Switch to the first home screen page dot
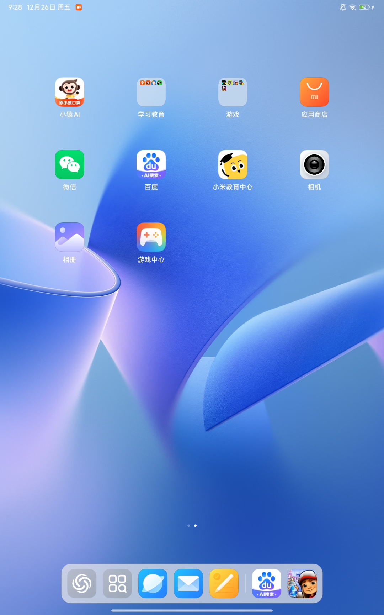This screenshot has width=384, height=615. point(188,526)
